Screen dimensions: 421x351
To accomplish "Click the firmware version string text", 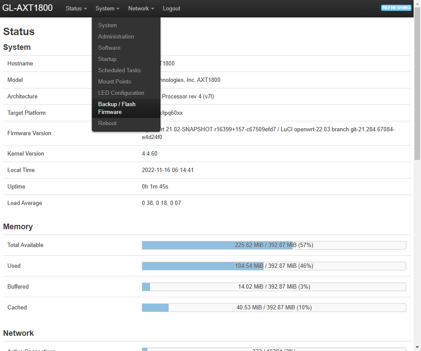I will [x=268, y=133].
